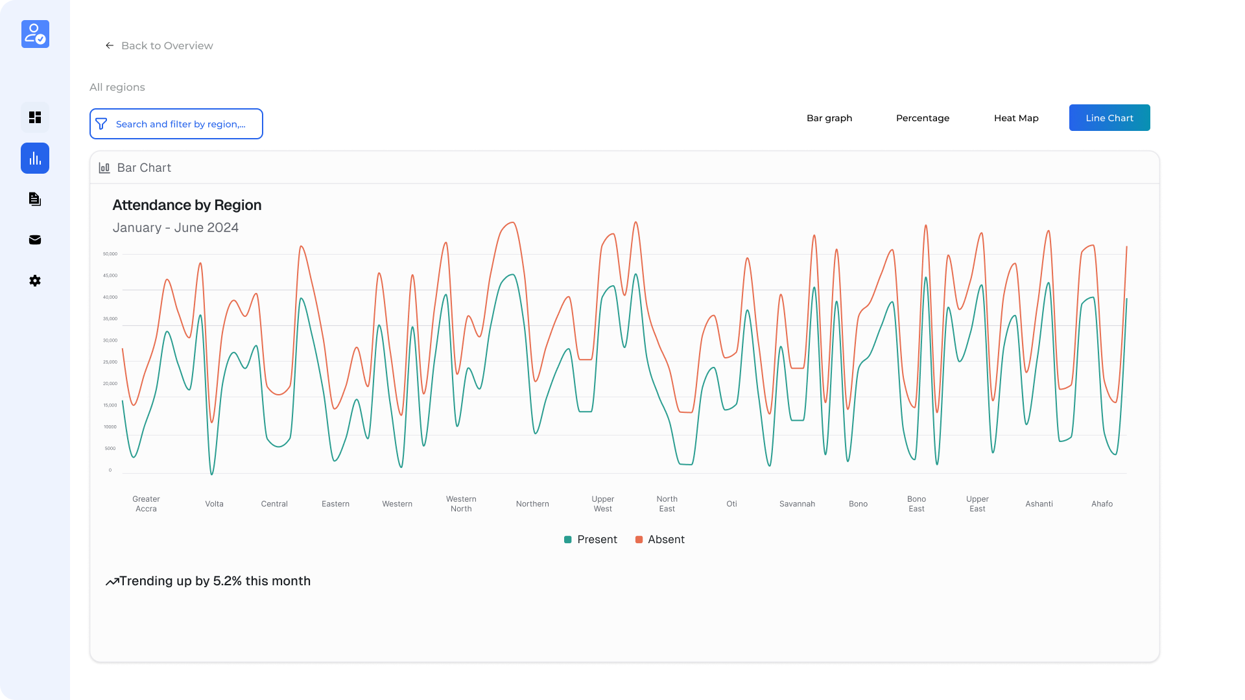This screenshot has width=1245, height=700.
Task: Switch to the Percentage view
Action: [922, 118]
